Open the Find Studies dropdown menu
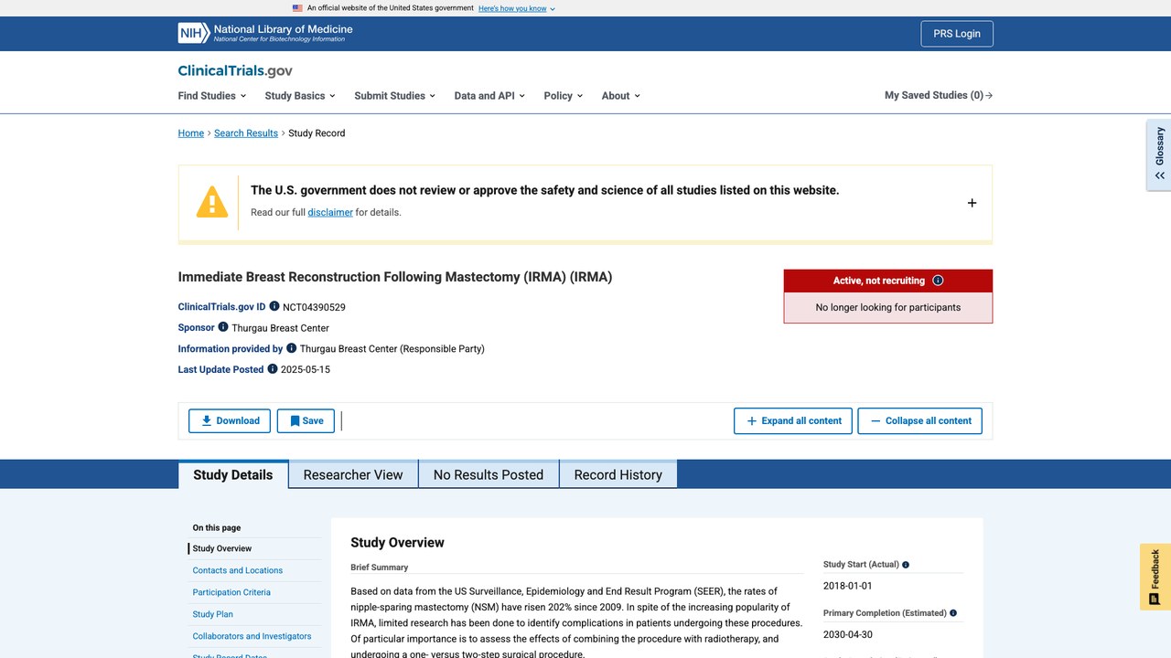1171x658 pixels. coord(212,95)
